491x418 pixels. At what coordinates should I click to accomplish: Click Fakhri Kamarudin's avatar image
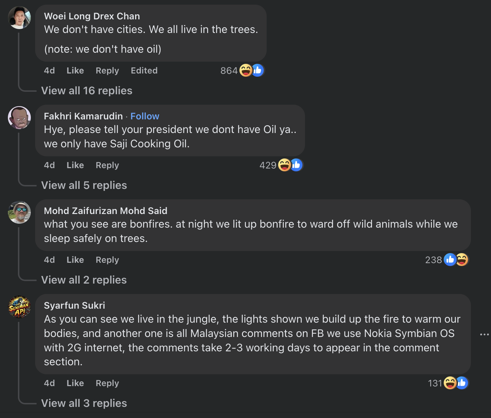[x=19, y=118]
